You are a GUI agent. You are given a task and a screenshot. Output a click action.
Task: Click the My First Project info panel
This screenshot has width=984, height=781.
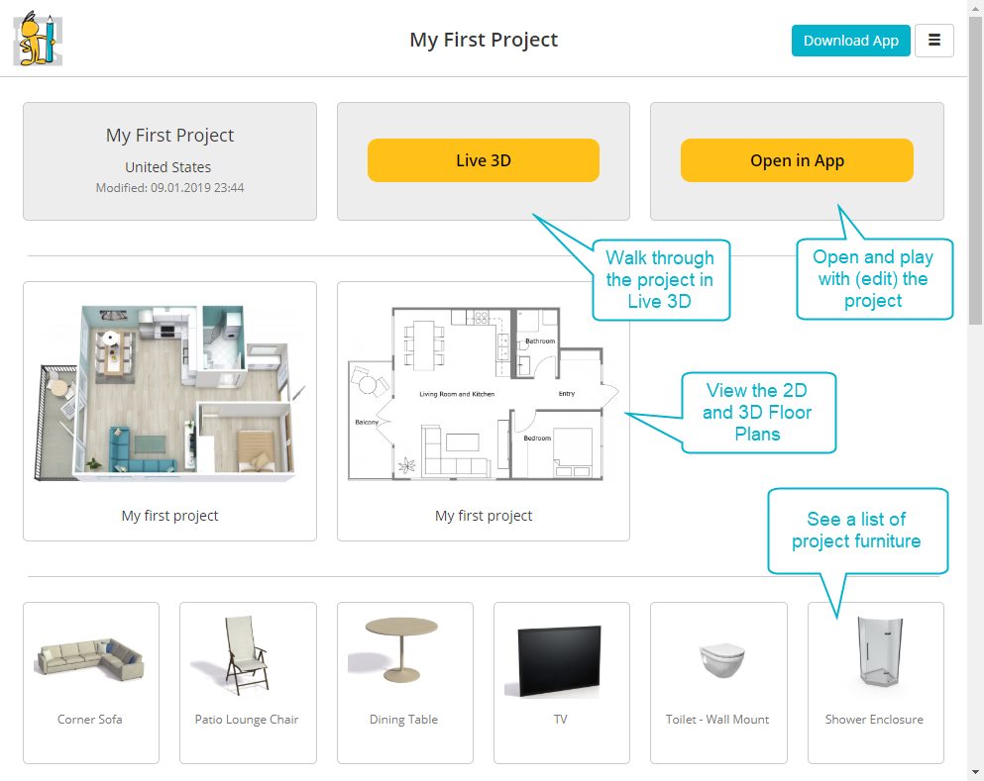[x=169, y=158]
